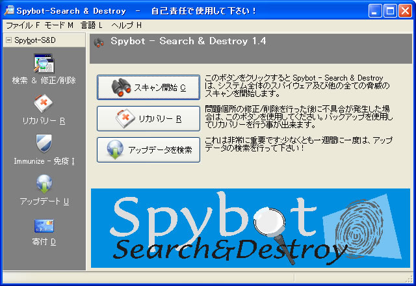
Task: Minimize the Spybot window
Action: pyautogui.click(x=375, y=11)
